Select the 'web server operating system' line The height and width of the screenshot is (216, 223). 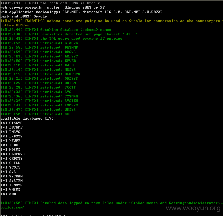[53, 7]
